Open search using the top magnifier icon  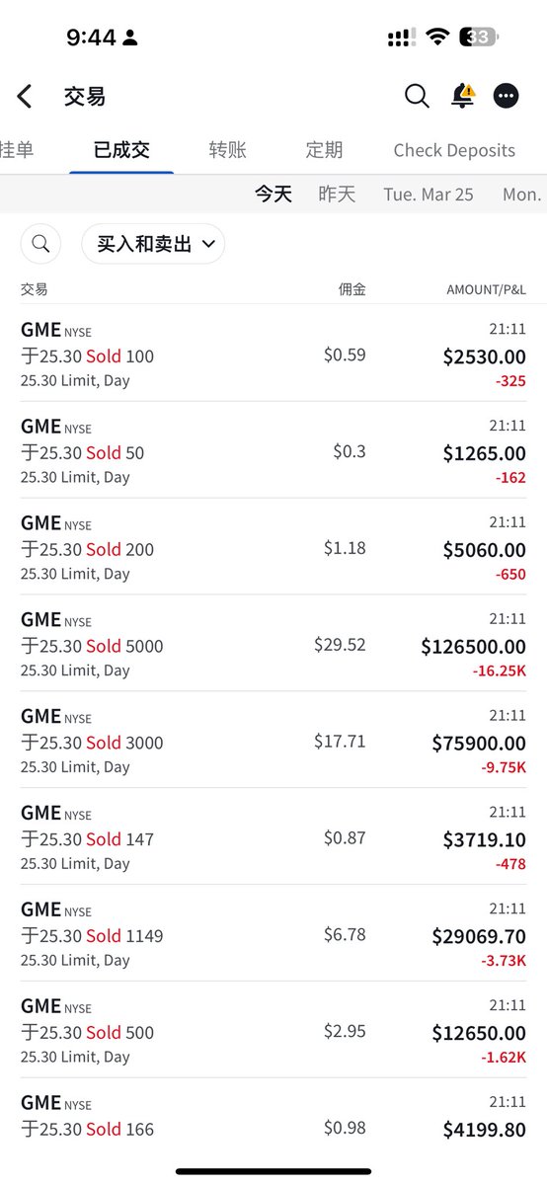(x=417, y=96)
